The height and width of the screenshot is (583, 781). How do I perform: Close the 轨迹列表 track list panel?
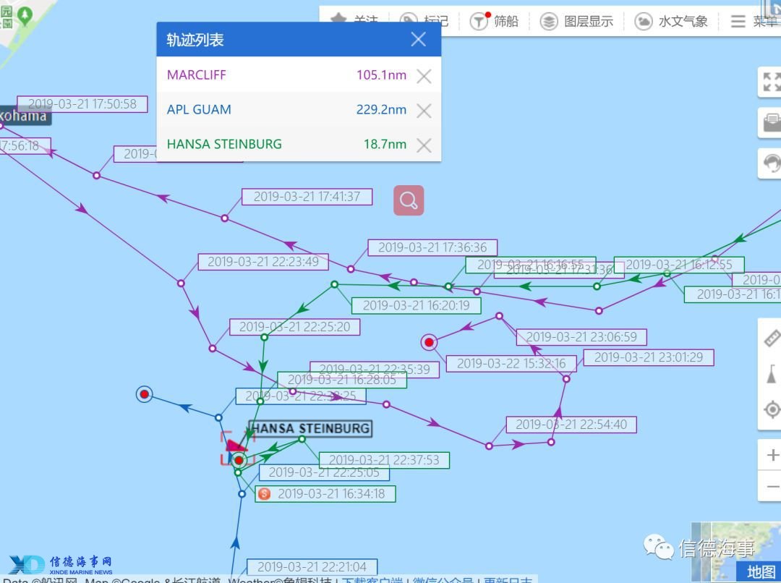tap(419, 39)
